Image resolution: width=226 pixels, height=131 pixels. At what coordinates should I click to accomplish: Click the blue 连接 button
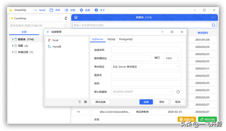pyautogui.click(x=146, y=102)
